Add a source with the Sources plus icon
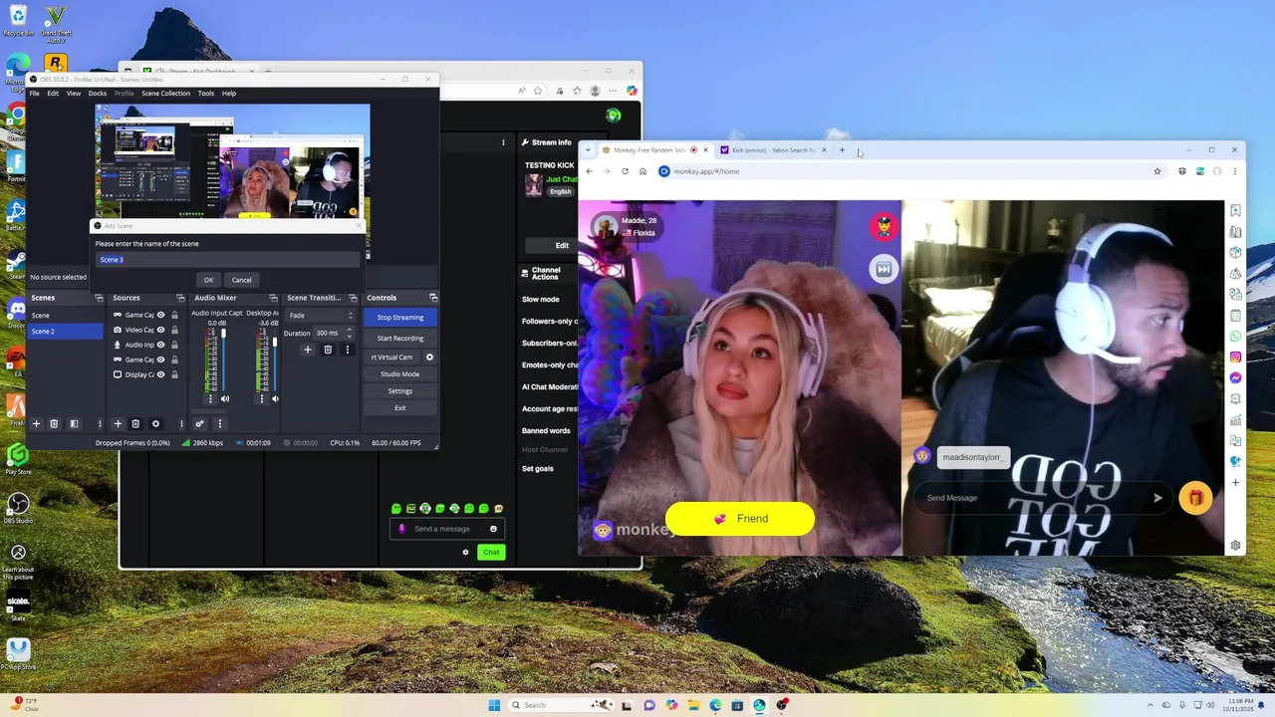1275x717 pixels. (118, 423)
